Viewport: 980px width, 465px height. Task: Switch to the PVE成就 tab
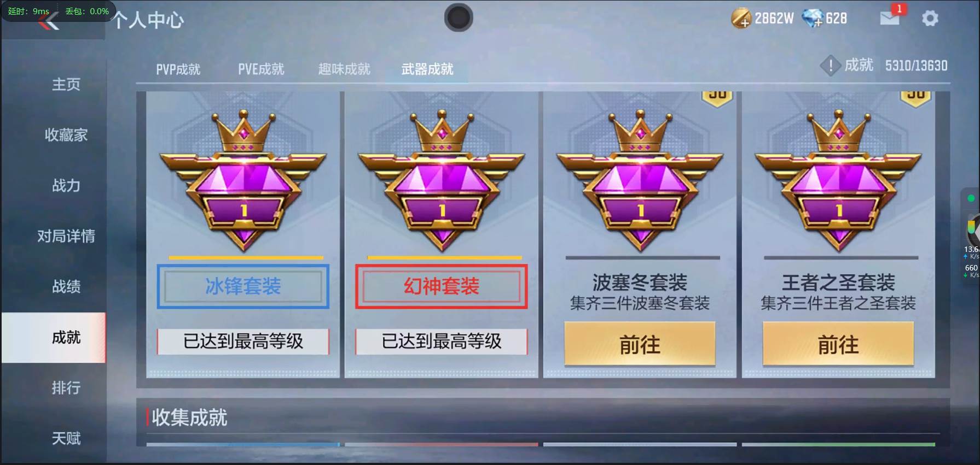point(261,69)
